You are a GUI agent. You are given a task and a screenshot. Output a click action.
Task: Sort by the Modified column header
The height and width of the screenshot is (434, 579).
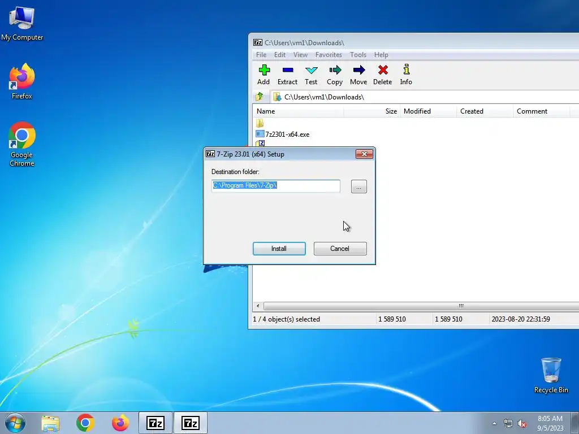[x=429, y=111]
